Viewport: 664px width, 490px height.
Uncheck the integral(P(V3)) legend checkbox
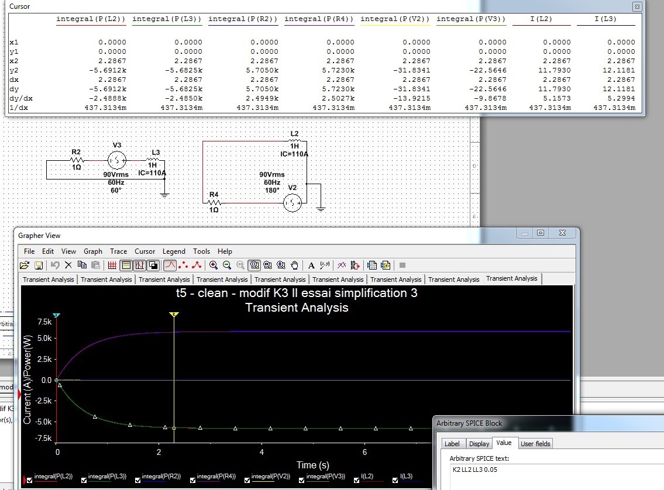pyautogui.click(x=301, y=480)
